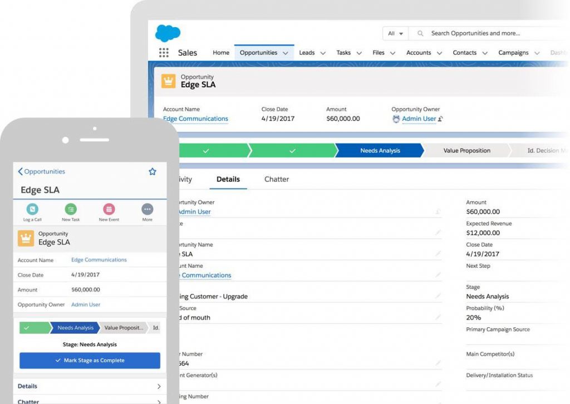
Task: Click the Opportunity crown record icon
Action: pos(168,80)
